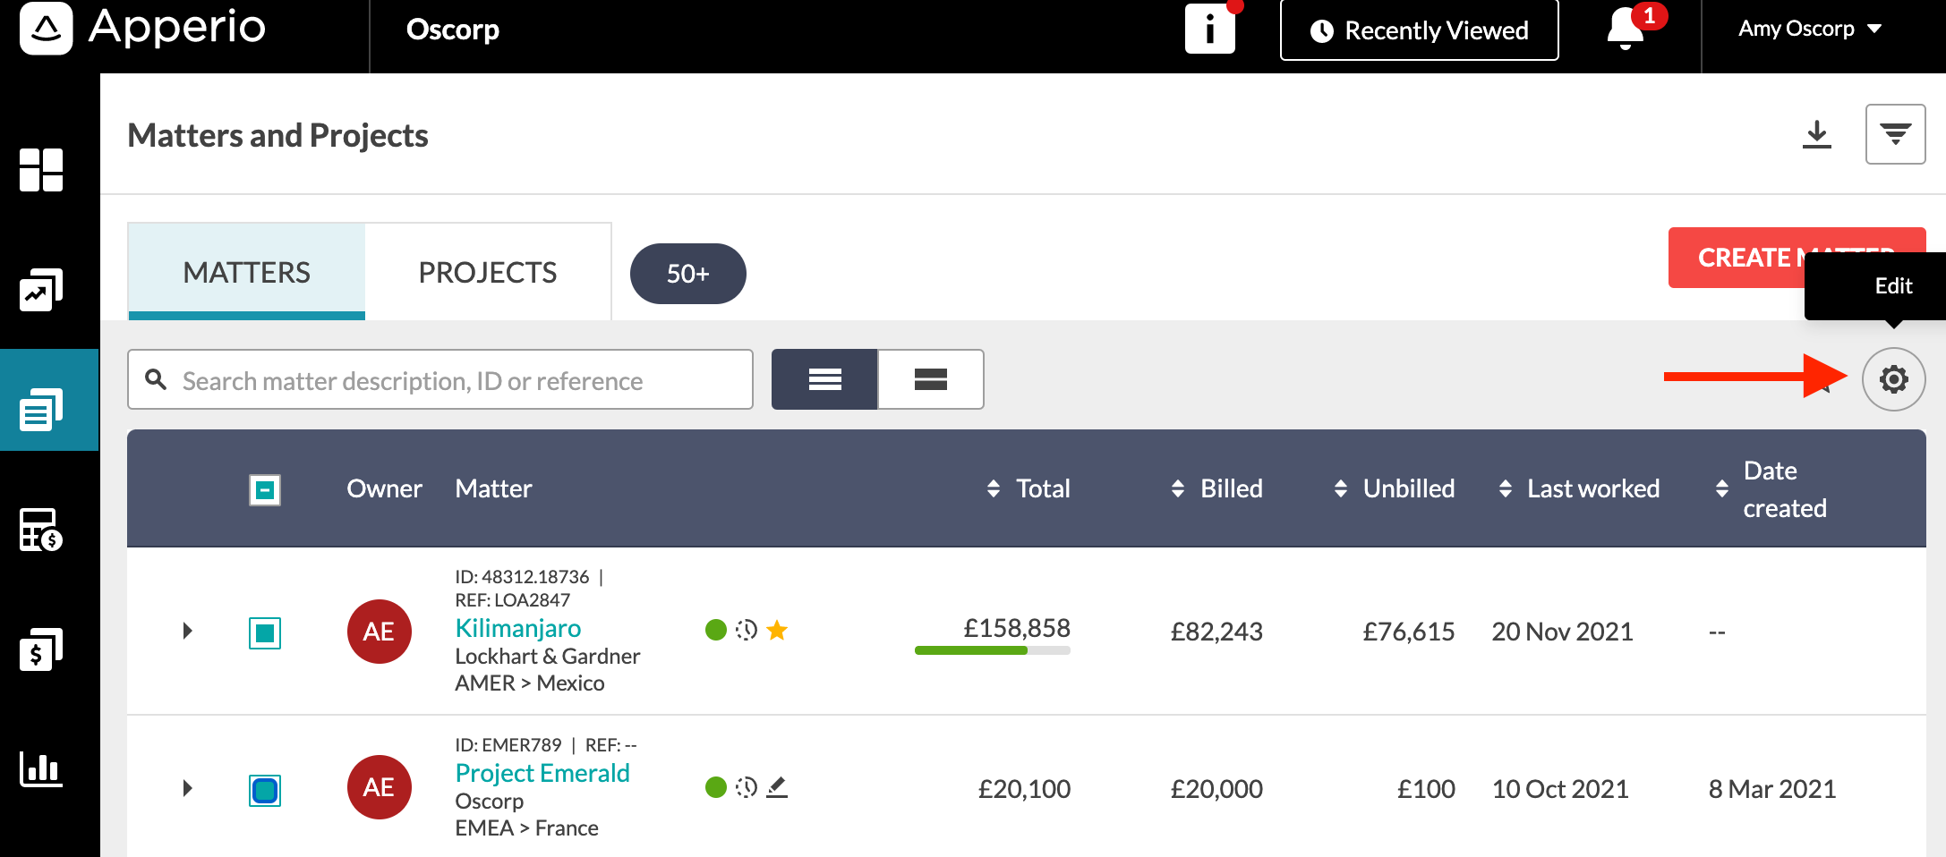Click the Edit settings gear icon
Viewport: 1946px width, 857px height.
point(1894,379)
